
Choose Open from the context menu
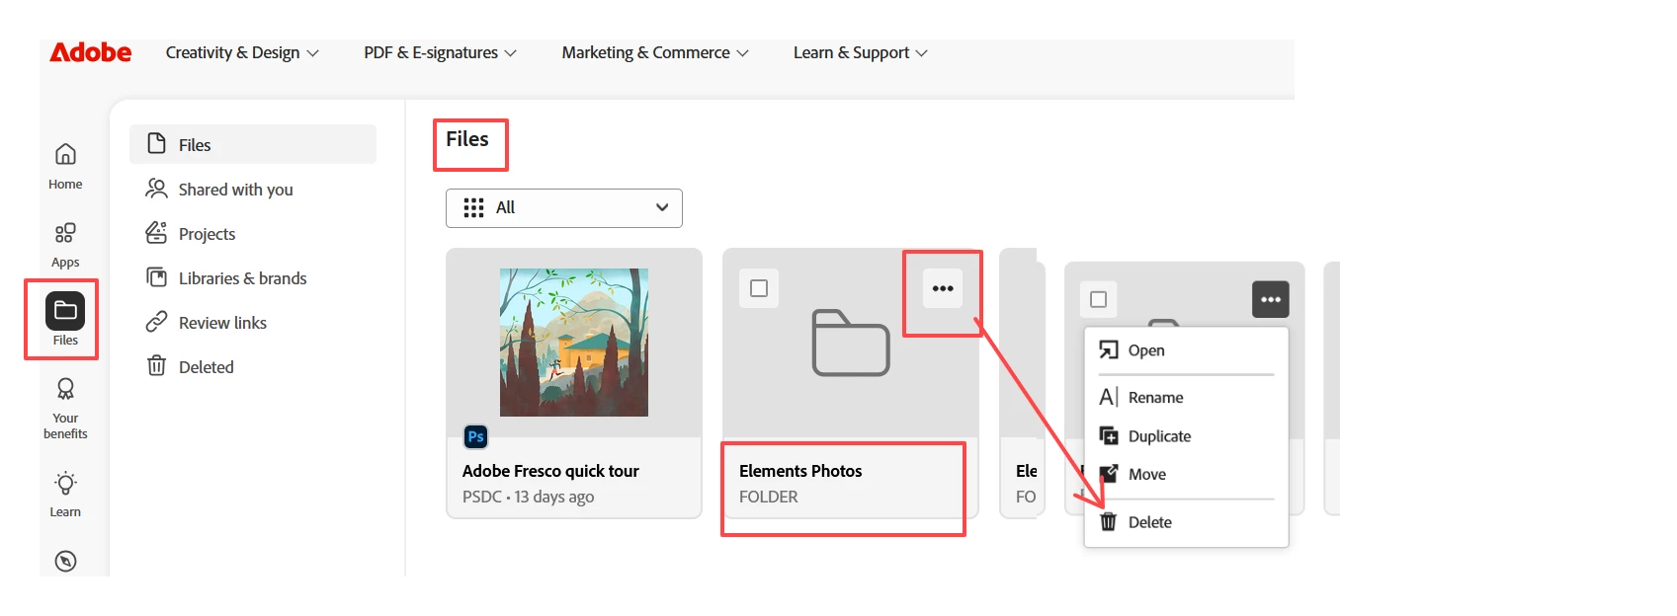(1186, 350)
